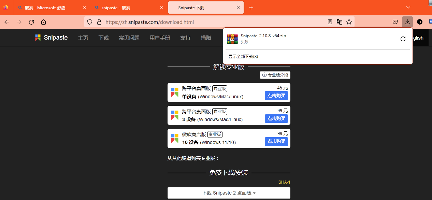
Task: Click 10 设备 (Windows 11/10) label
Action: 209,142
